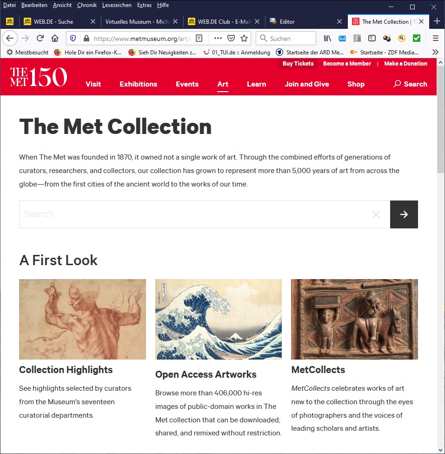The image size is (445, 454).
Task: Open the Exhibitions navigation link
Action: pos(139,84)
